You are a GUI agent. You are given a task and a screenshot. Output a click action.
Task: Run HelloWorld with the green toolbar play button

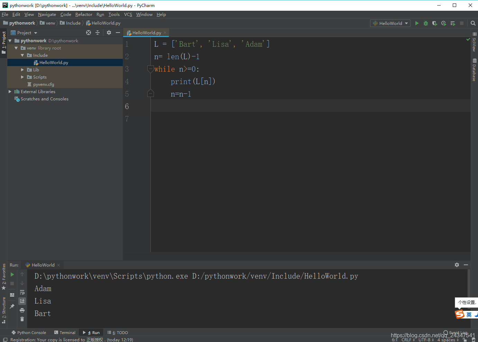click(417, 23)
